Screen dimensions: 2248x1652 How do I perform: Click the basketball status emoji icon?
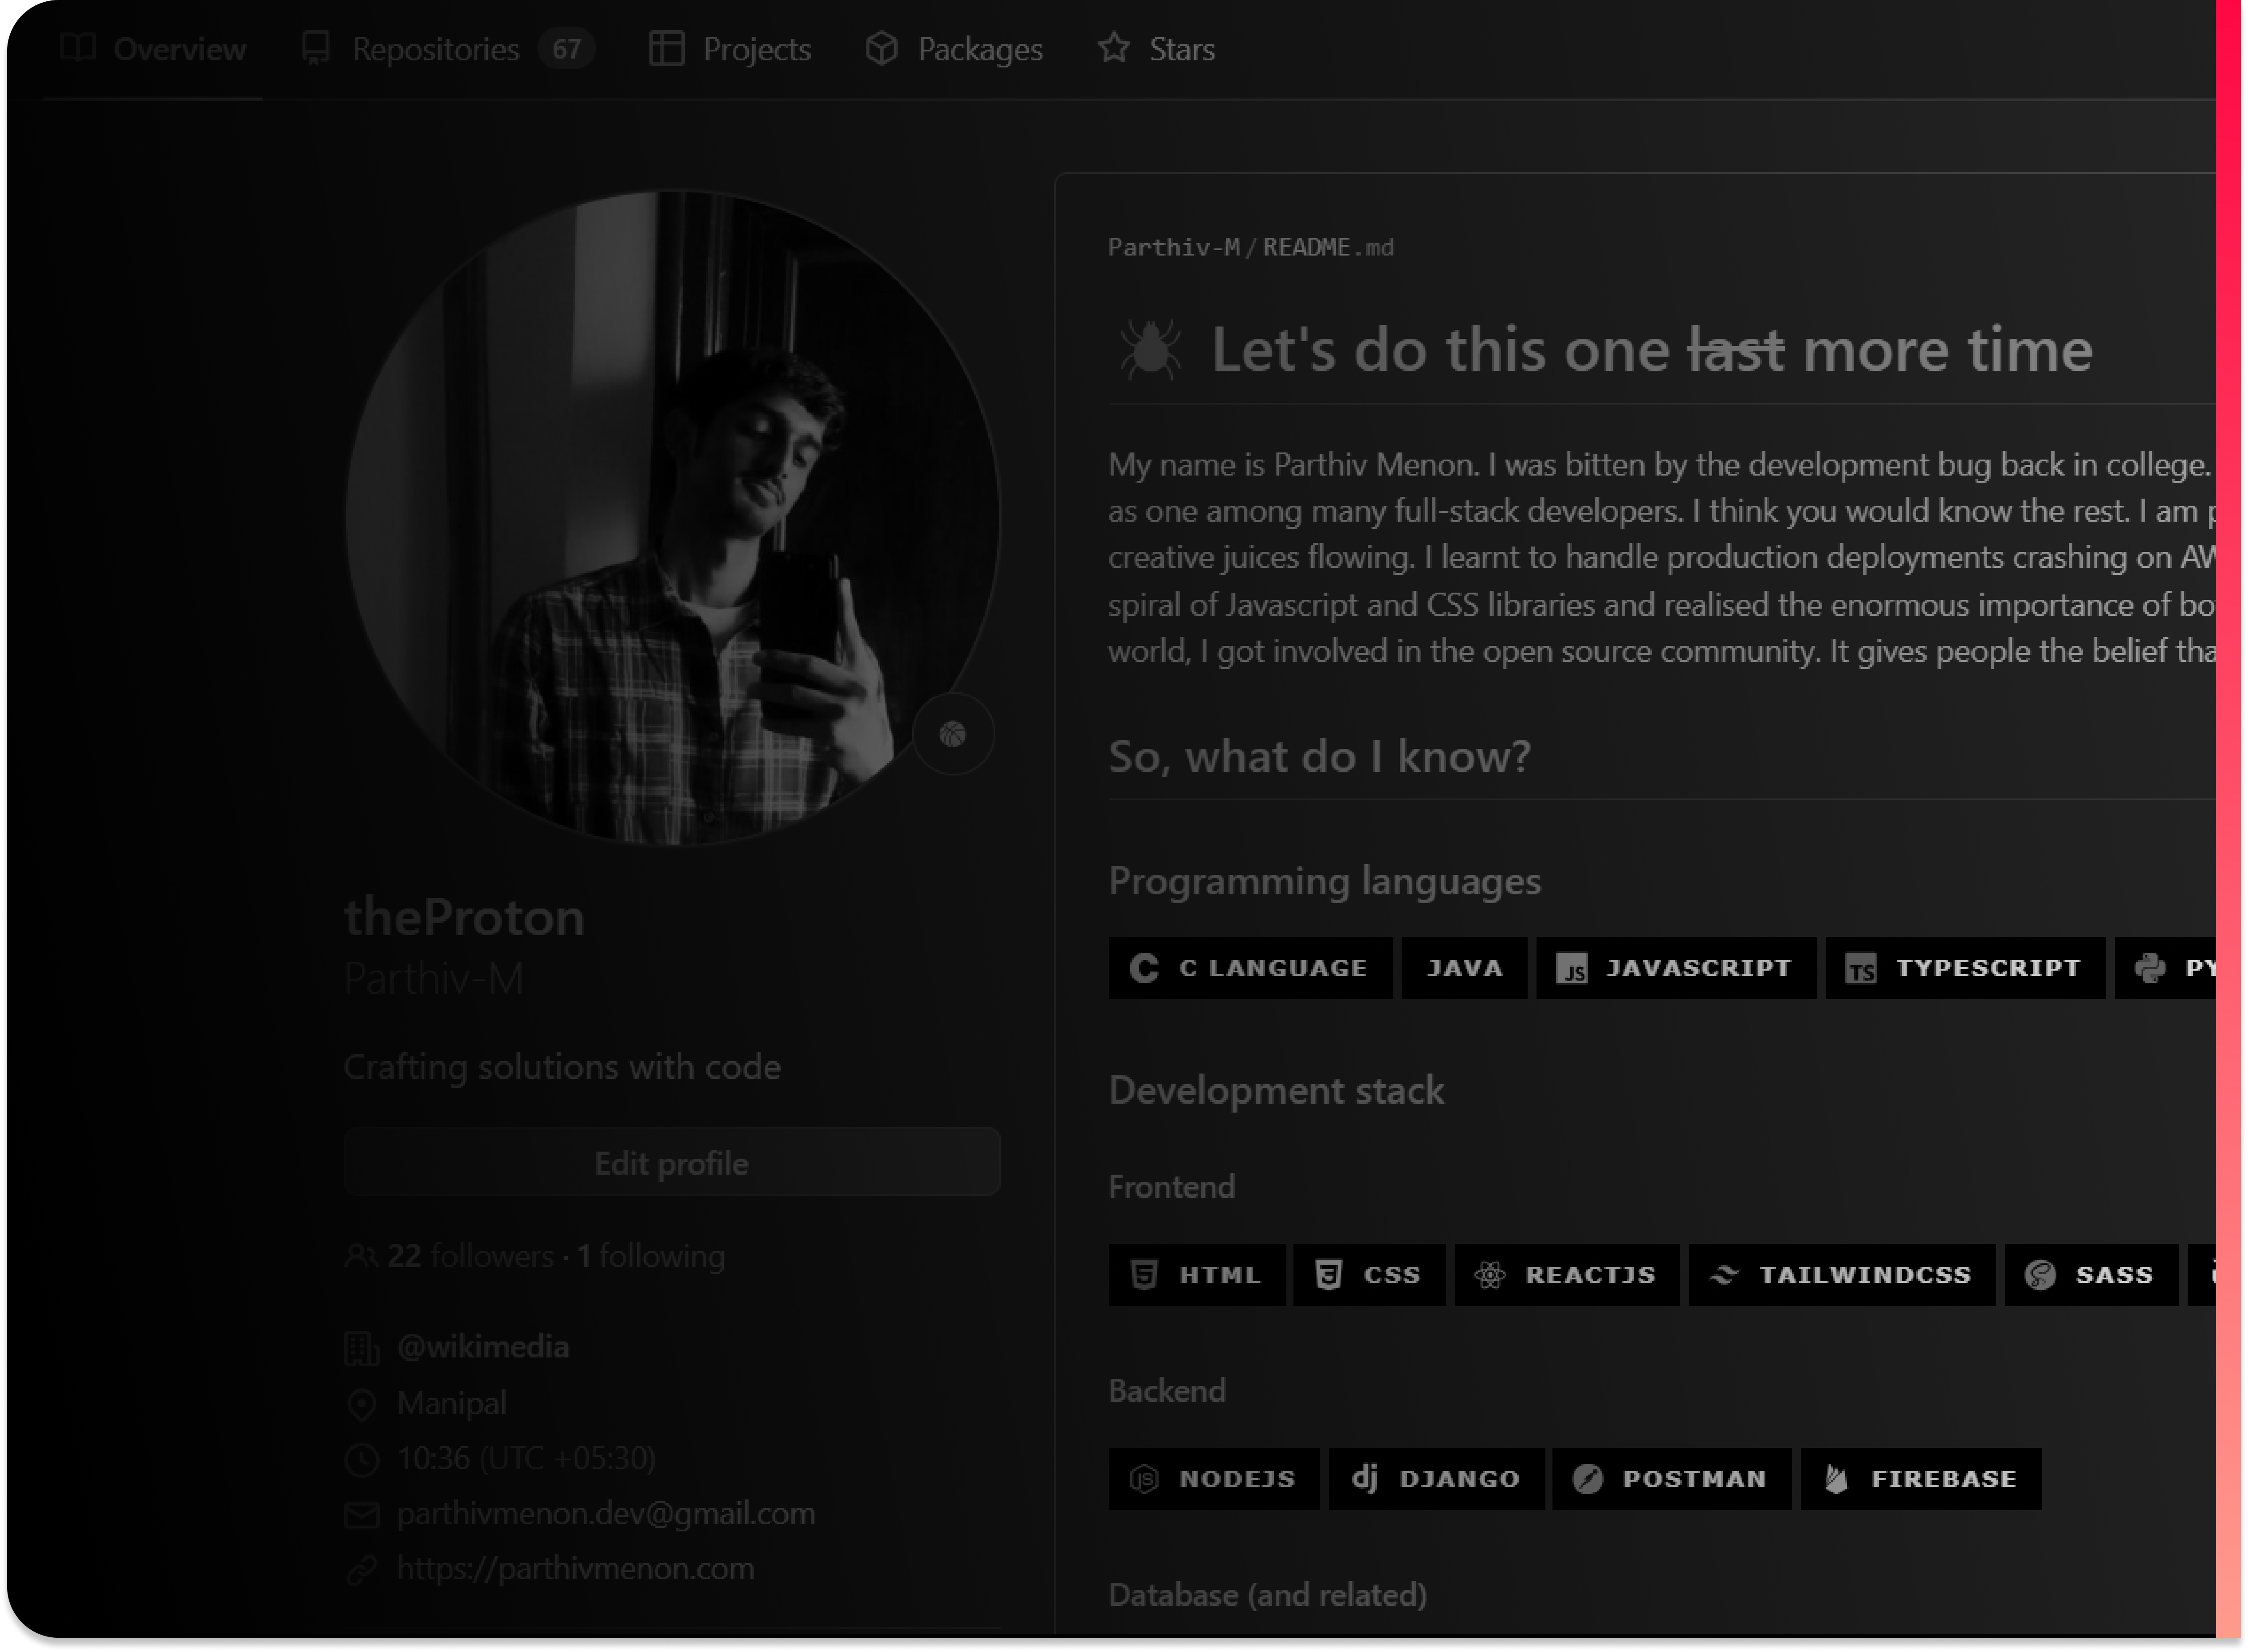pyautogui.click(x=953, y=735)
